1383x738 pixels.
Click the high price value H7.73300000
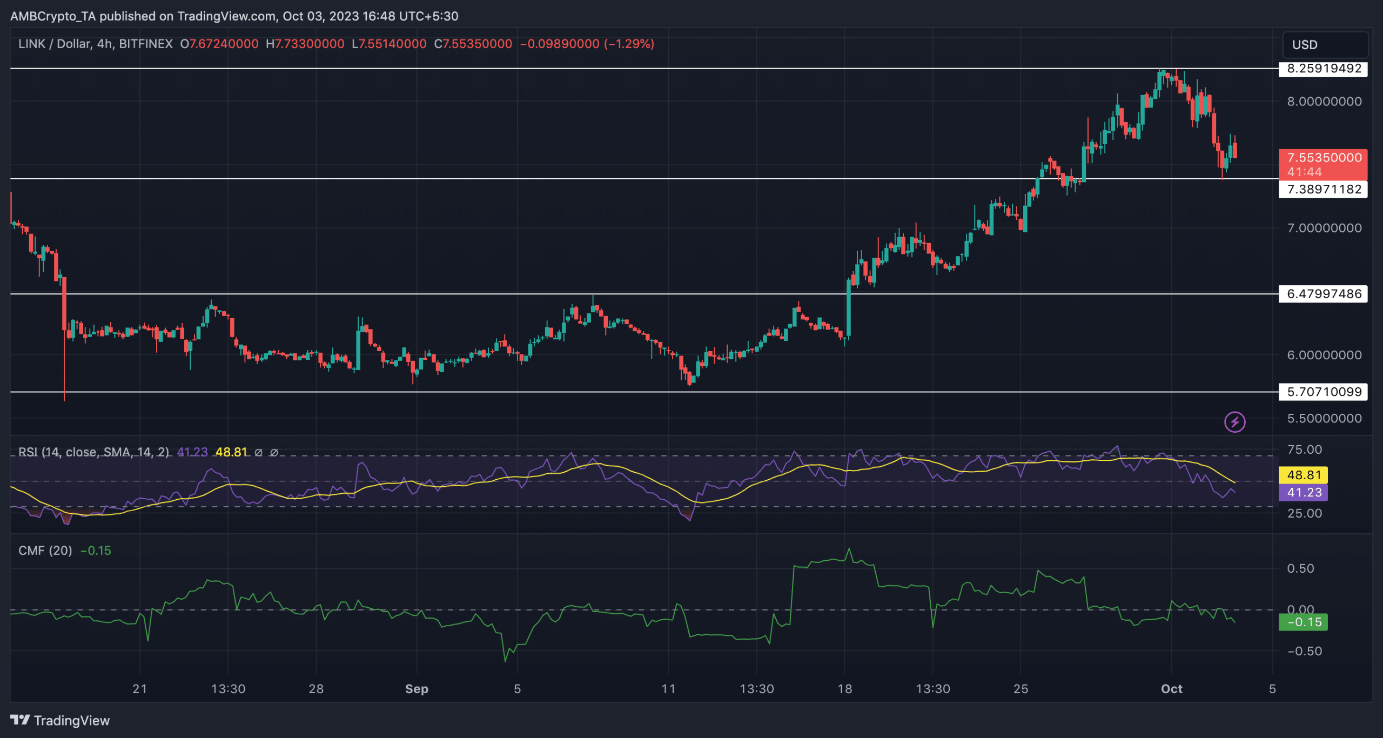[305, 44]
